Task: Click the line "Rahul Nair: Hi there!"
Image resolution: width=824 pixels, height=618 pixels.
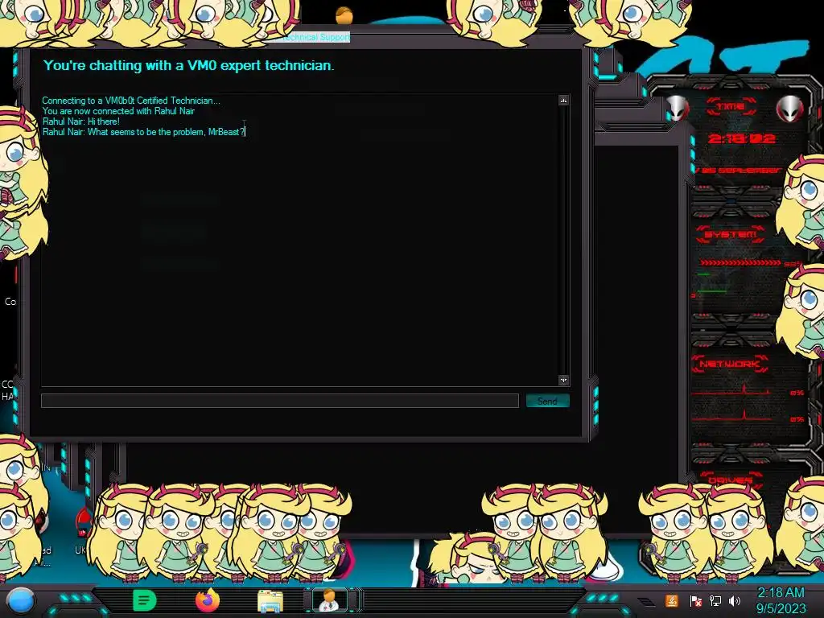Action: 81,122
